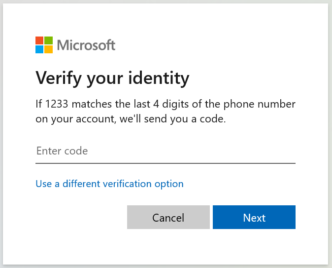Click the word option ending the blue link
This screenshot has width=332, height=268.
click(x=169, y=184)
